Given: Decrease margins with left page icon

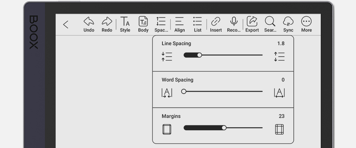Looking at the screenshot, I should click(167, 129).
